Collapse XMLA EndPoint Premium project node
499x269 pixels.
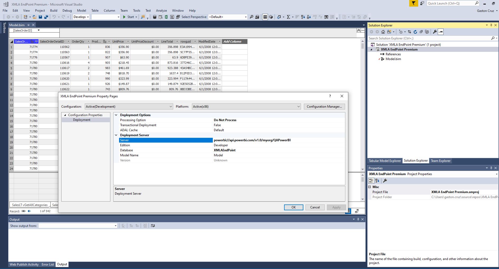(371, 49)
